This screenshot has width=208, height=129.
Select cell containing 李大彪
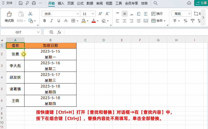pyautogui.click(x=15, y=66)
